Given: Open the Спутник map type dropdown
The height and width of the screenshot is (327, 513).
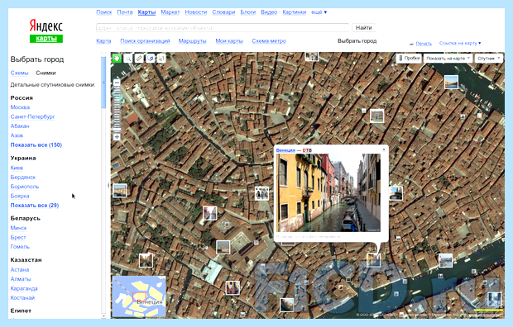Looking at the screenshot, I should [488, 58].
